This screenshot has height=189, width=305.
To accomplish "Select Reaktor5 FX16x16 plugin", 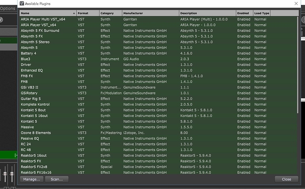I will click(x=158, y=172).
